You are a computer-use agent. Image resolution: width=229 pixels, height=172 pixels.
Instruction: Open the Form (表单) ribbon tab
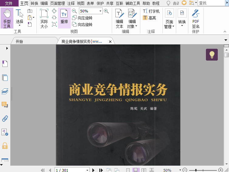(90, 3)
